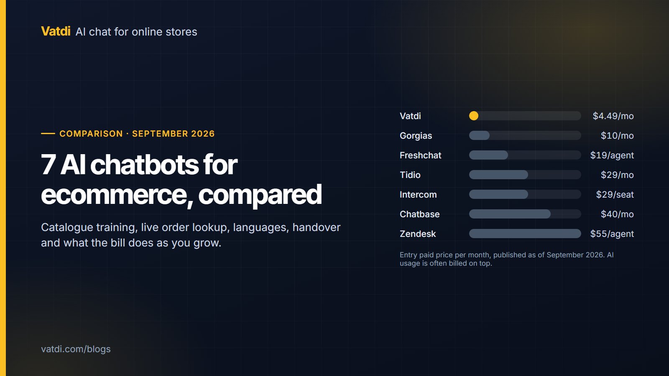The height and width of the screenshot is (376, 669).
Task: Select the "$4.49/mo" price
Action: 613,116
